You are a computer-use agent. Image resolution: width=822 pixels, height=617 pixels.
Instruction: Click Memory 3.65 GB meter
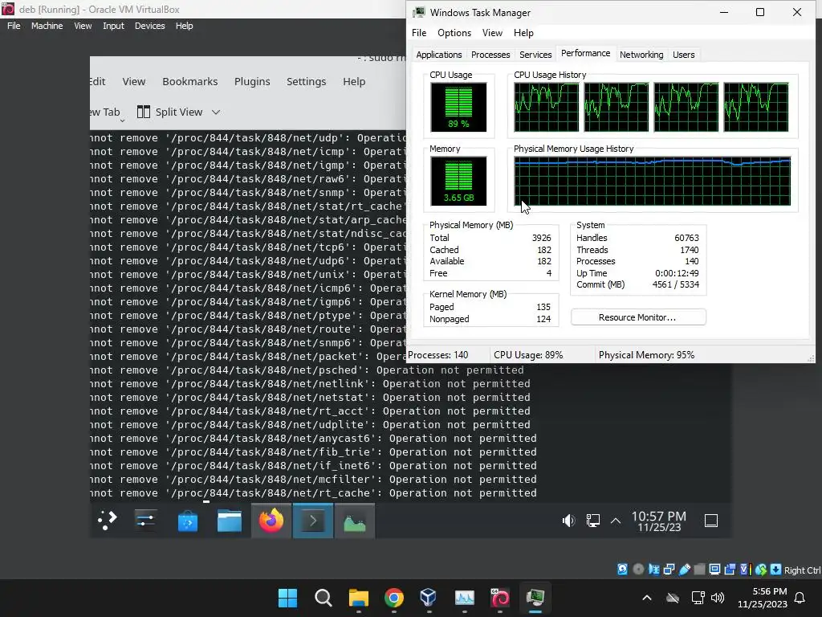tap(458, 181)
